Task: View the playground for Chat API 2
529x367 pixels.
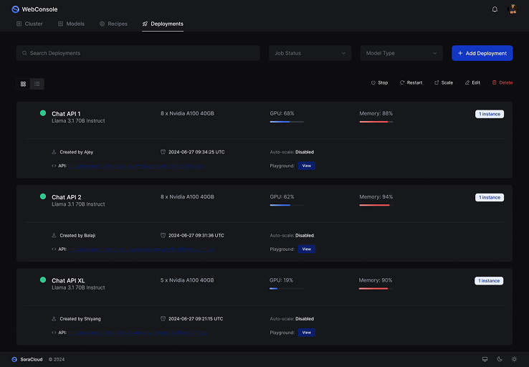Action: [x=306, y=249]
